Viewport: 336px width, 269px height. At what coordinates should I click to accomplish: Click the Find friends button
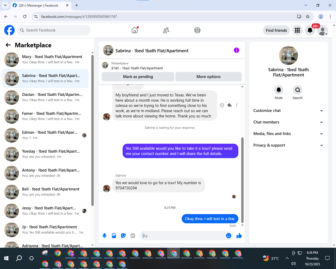[276, 30]
